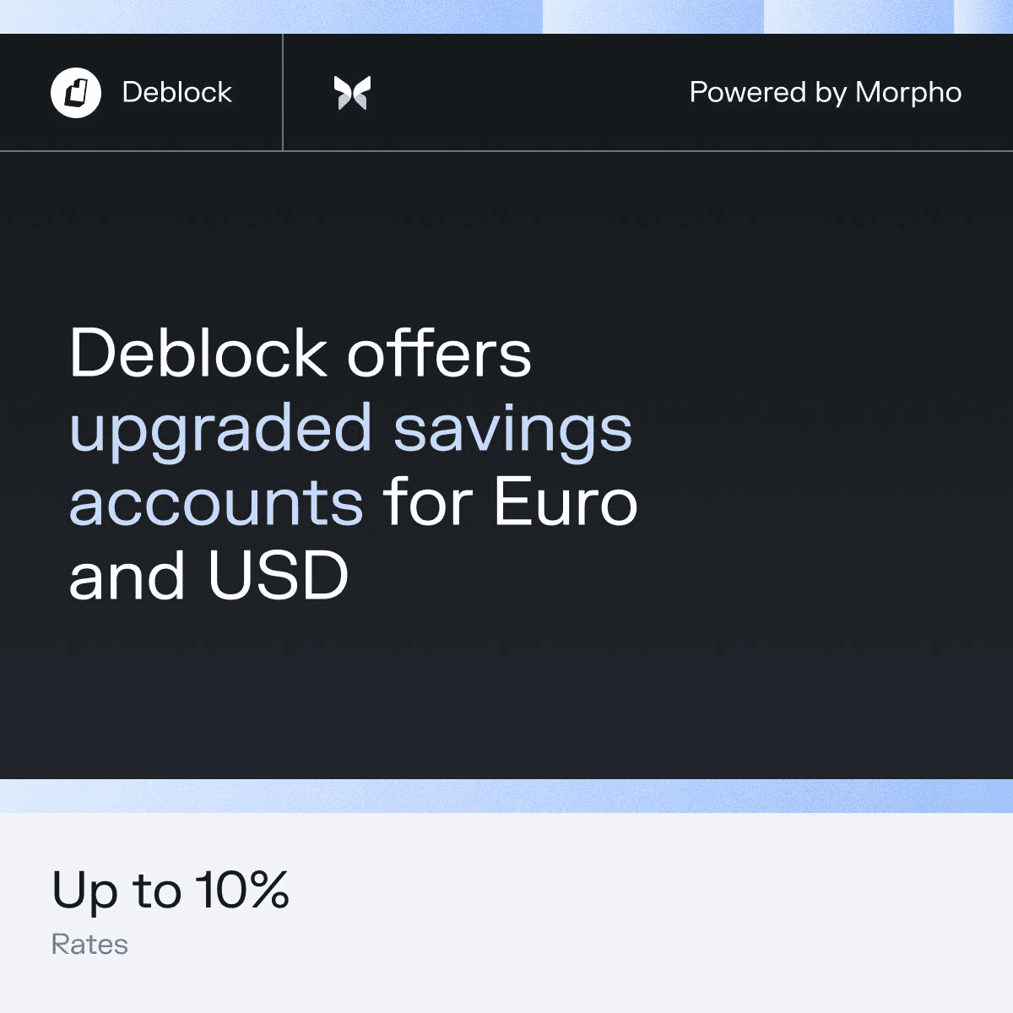Image resolution: width=1013 pixels, height=1013 pixels.
Task: Click the "10%" rate figure
Action: (x=242, y=890)
